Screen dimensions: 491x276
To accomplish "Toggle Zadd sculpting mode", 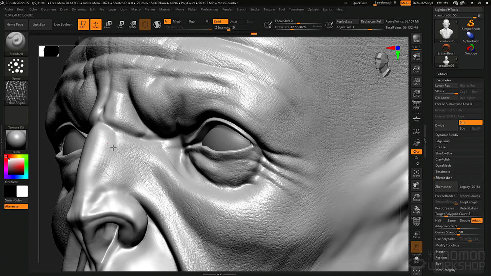I will point(220,21).
